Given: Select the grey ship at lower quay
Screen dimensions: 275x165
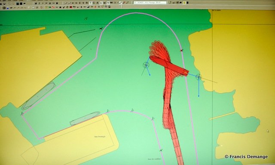Looking at the screenshot, I should pos(85,118).
